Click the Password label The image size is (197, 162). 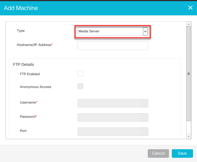(x=28, y=117)
